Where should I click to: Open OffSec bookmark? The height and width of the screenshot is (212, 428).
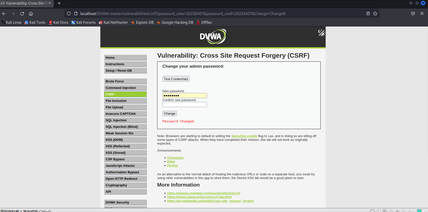point(204,22)
